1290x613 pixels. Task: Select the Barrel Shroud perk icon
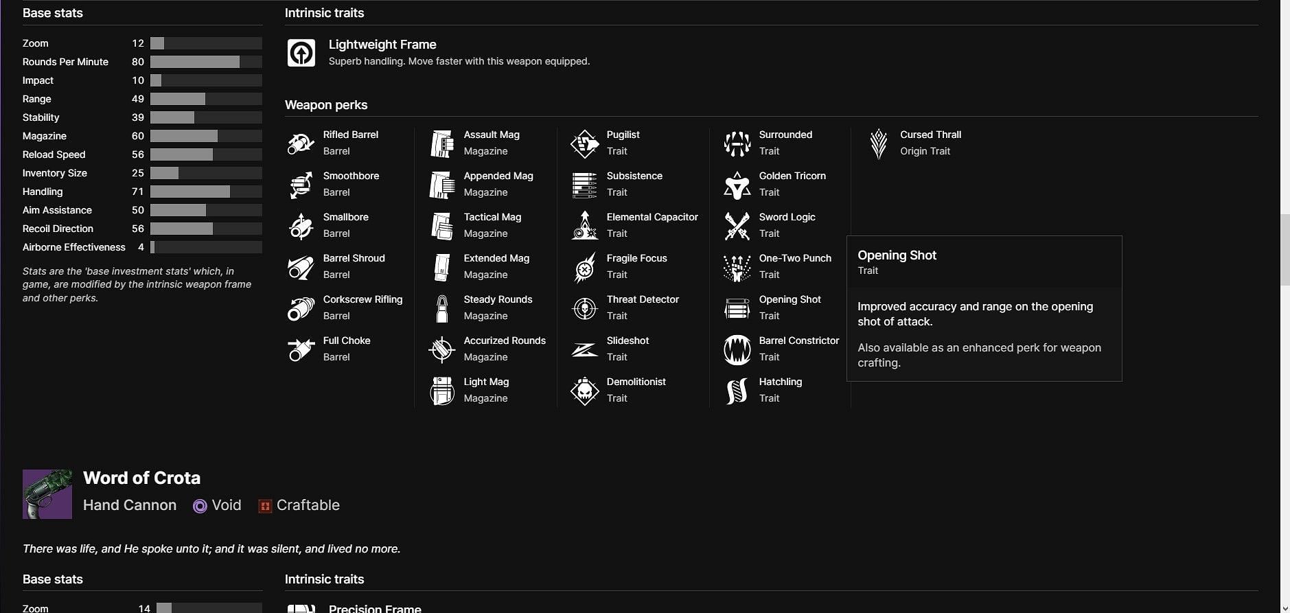click(301, 267)
